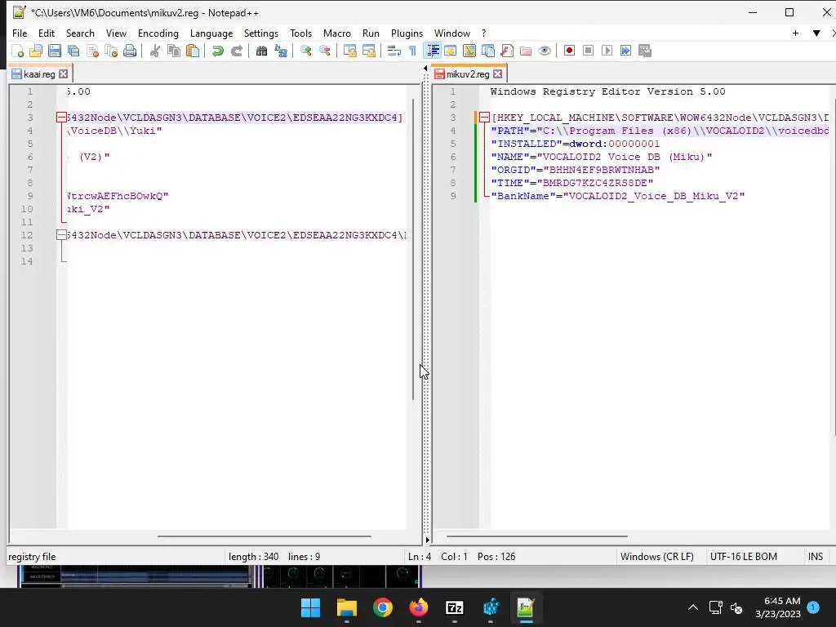Open the Document Map toolbar icon

click(x=469, y=51)
